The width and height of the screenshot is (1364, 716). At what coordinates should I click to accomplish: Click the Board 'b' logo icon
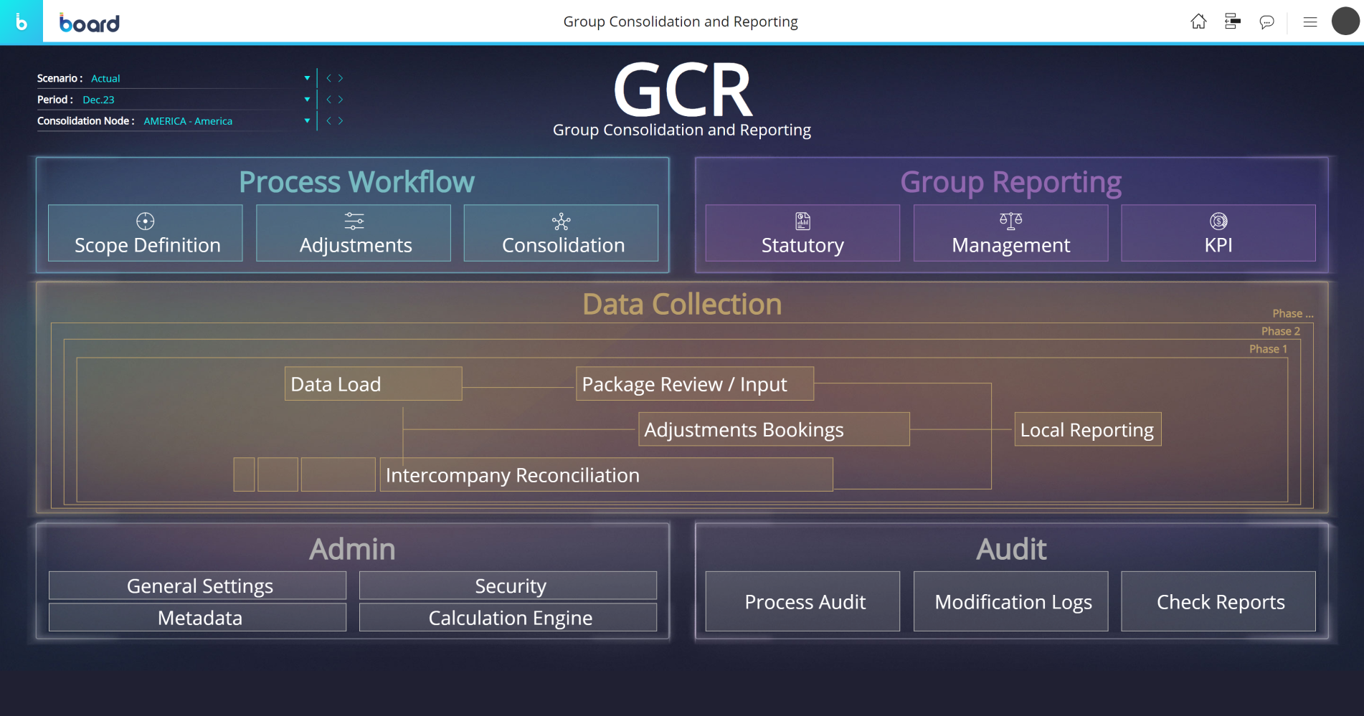coord(21,22)
